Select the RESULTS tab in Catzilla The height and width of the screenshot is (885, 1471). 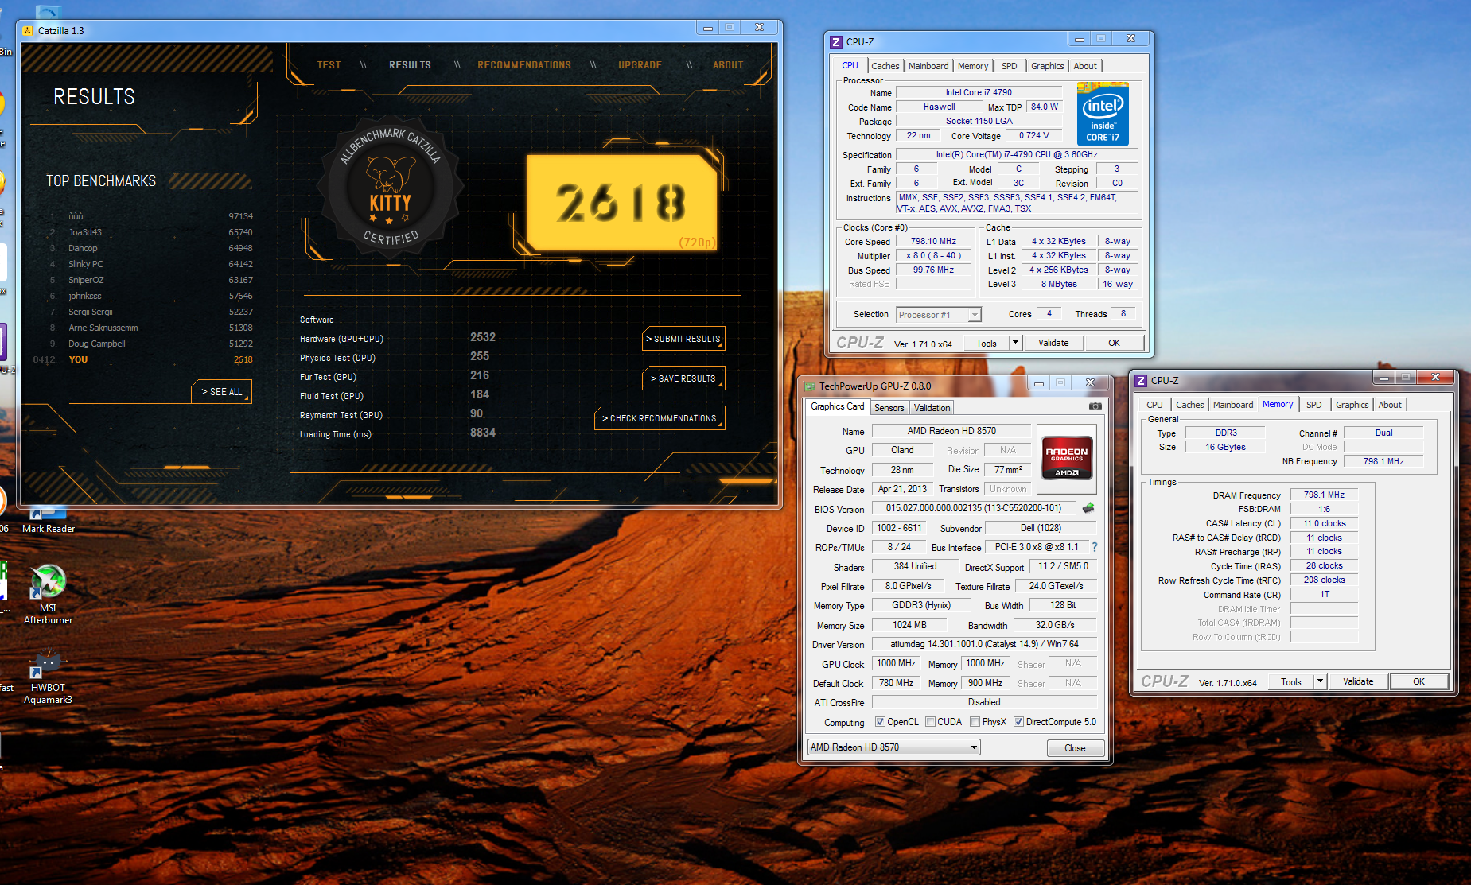point(410,65)
